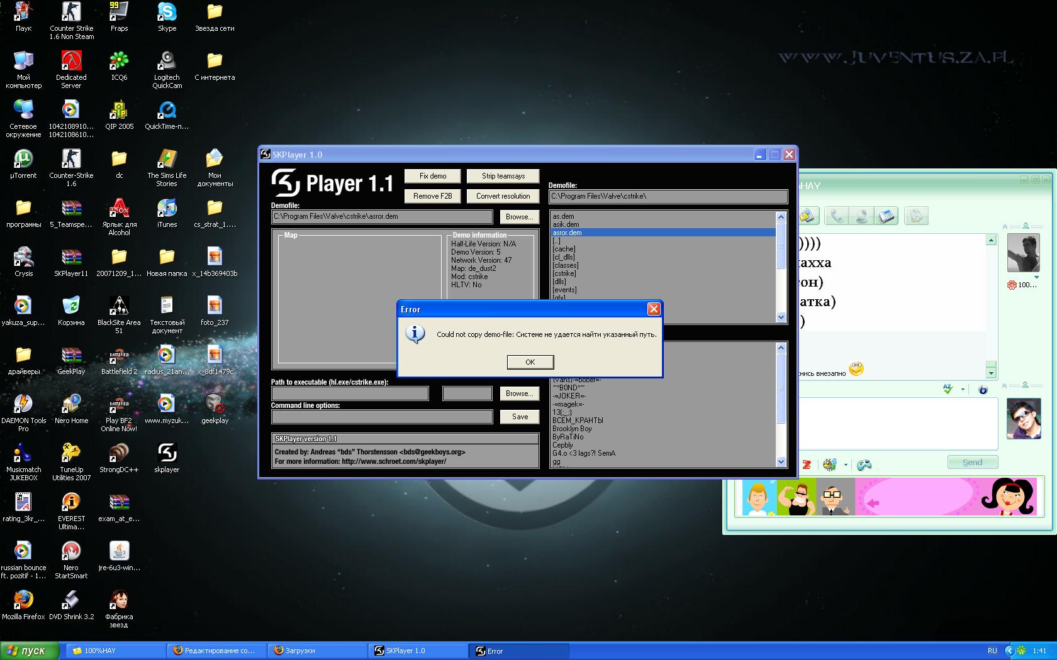Image resolution: width=1057 pixels, height=660 pixels.
Task: Click the Remove F2B button
Action: (x=433, y=196)
